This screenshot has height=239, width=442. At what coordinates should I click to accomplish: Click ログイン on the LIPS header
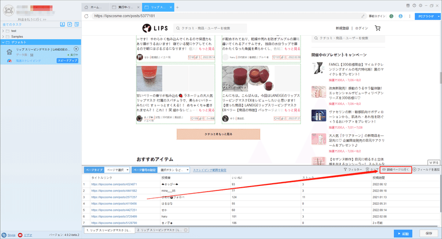click(x=362, y=28)
